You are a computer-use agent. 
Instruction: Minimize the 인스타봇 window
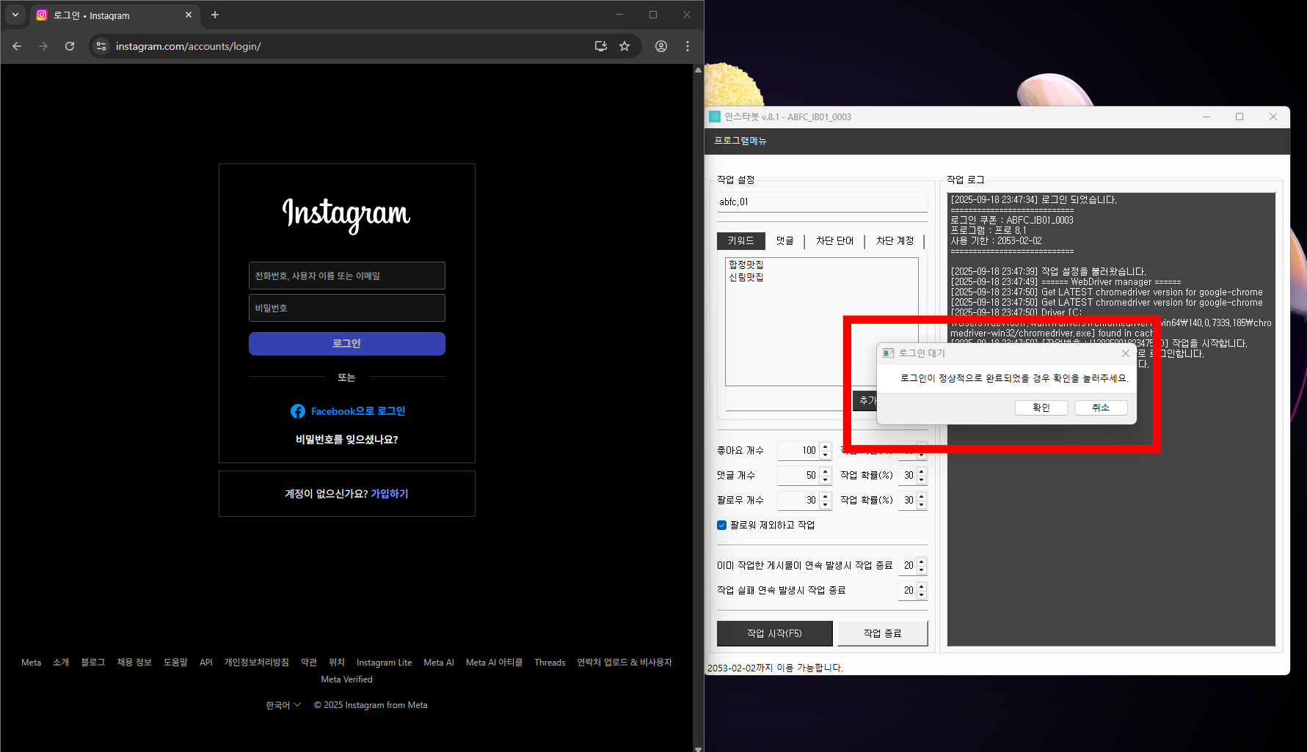tap(1206, 117)
